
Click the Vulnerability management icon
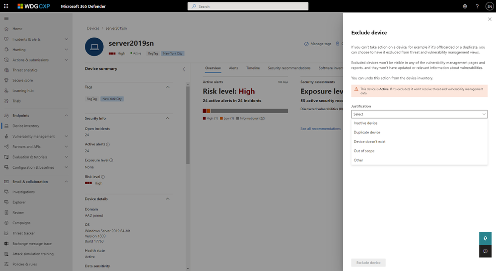tap(6, 136)
